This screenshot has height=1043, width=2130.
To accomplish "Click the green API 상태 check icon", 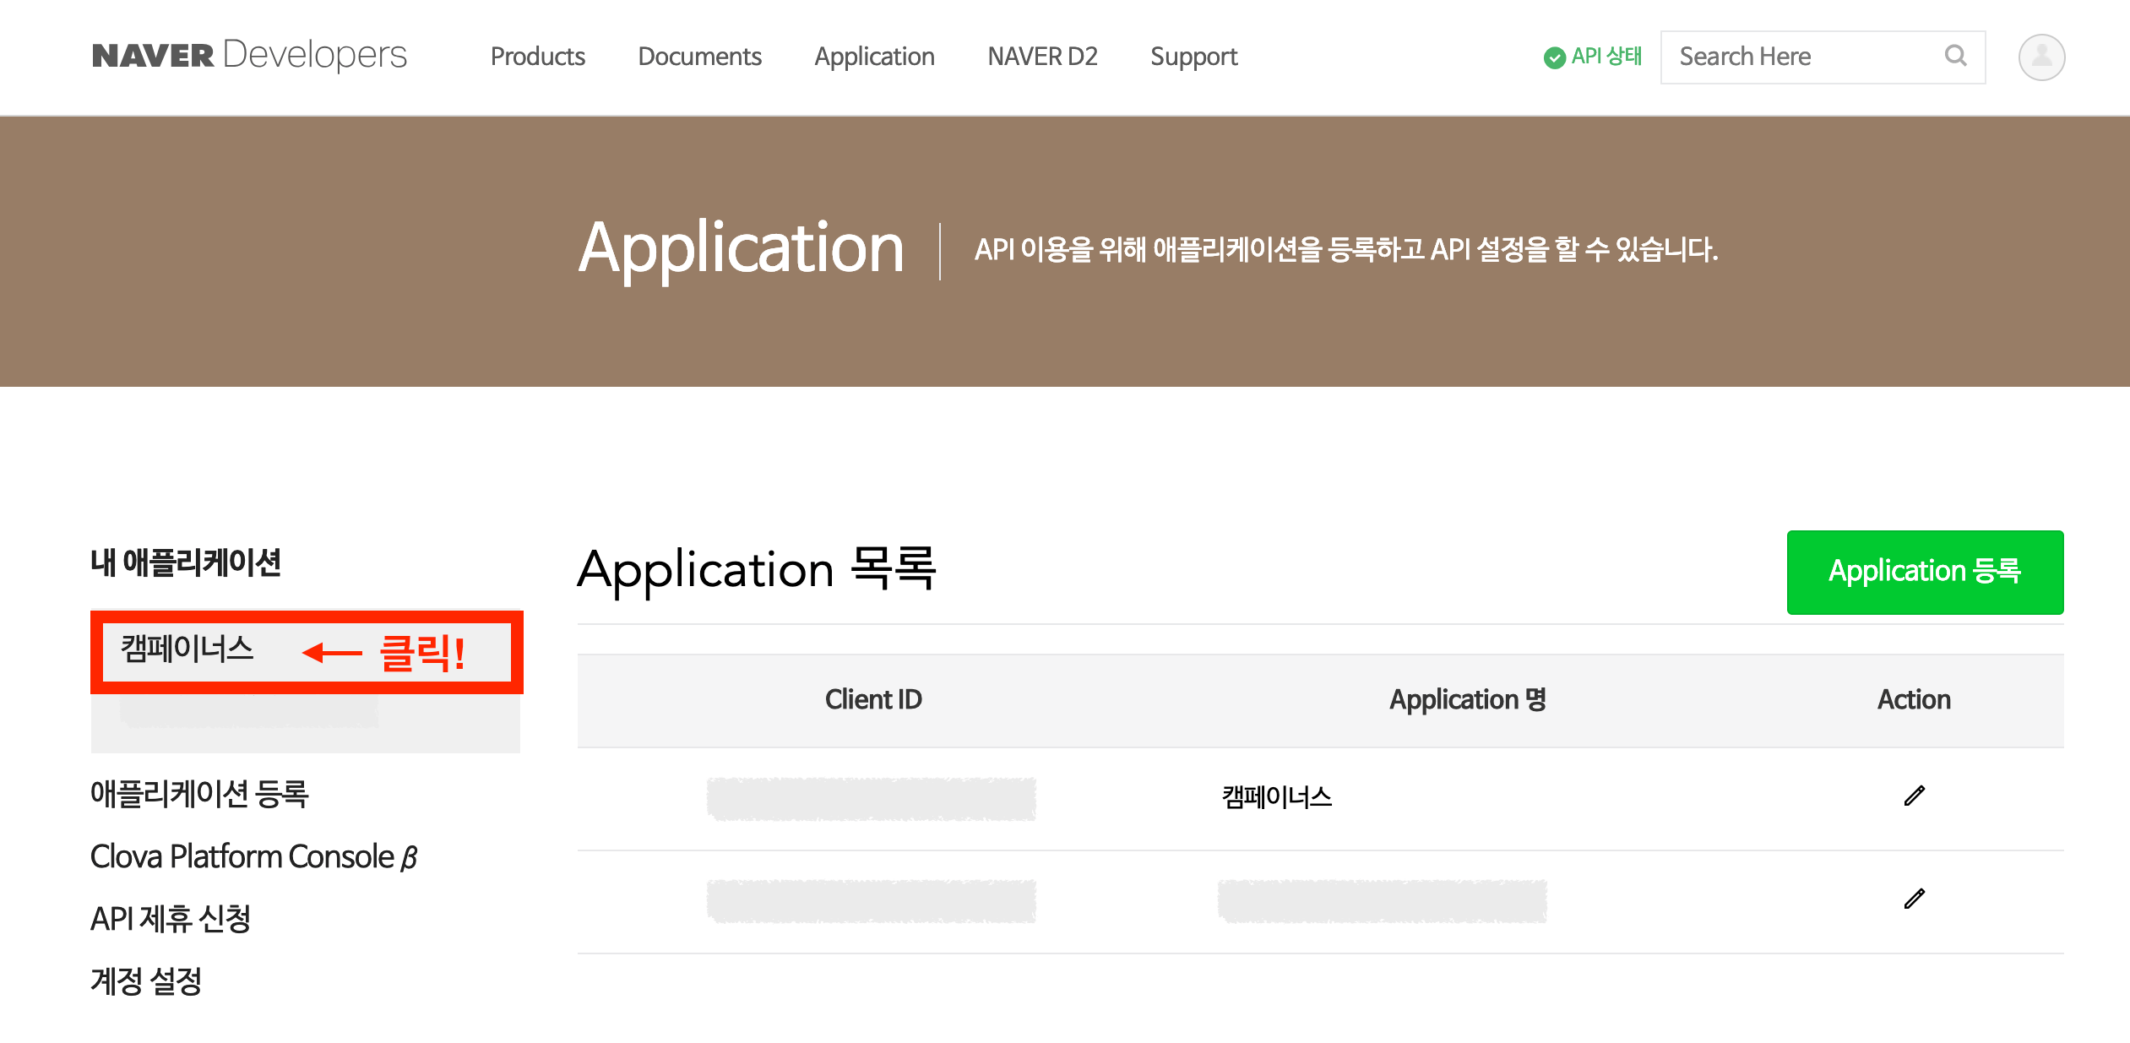I will (x=1554, y=57).
